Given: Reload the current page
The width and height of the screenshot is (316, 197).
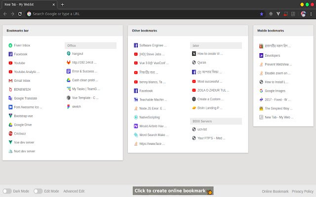Looking at the screenshot, I should click(20, 14).
